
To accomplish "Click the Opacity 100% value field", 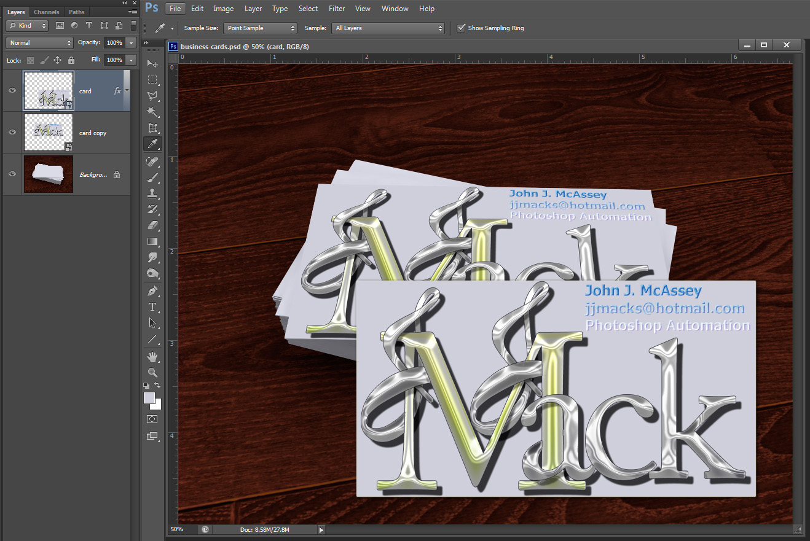I will click(114, 43).
